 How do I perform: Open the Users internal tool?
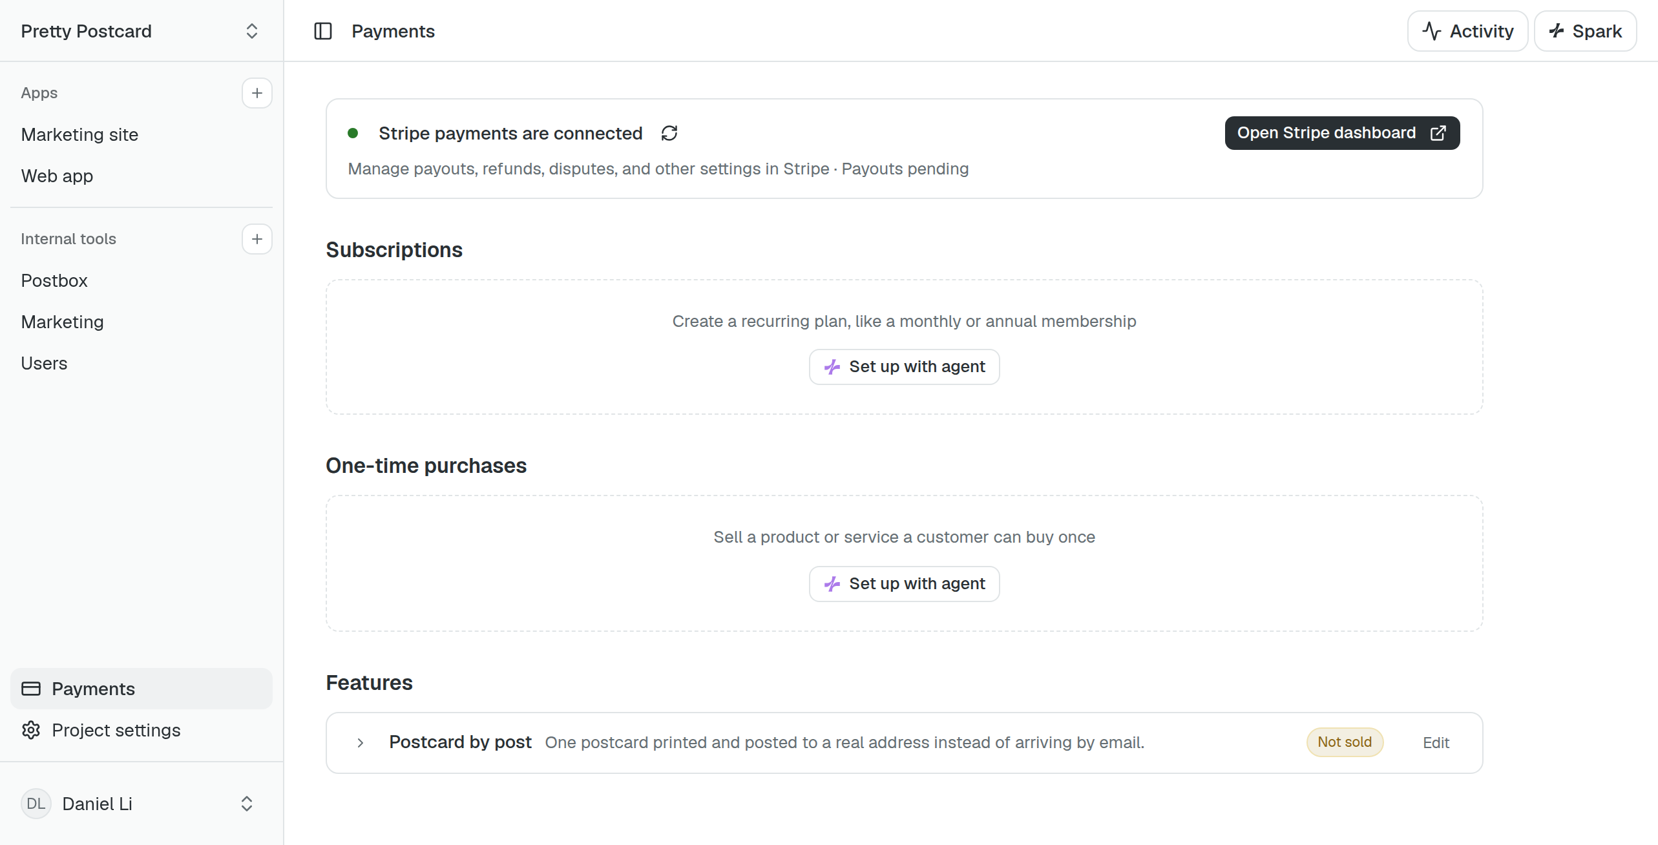[141, 363]
